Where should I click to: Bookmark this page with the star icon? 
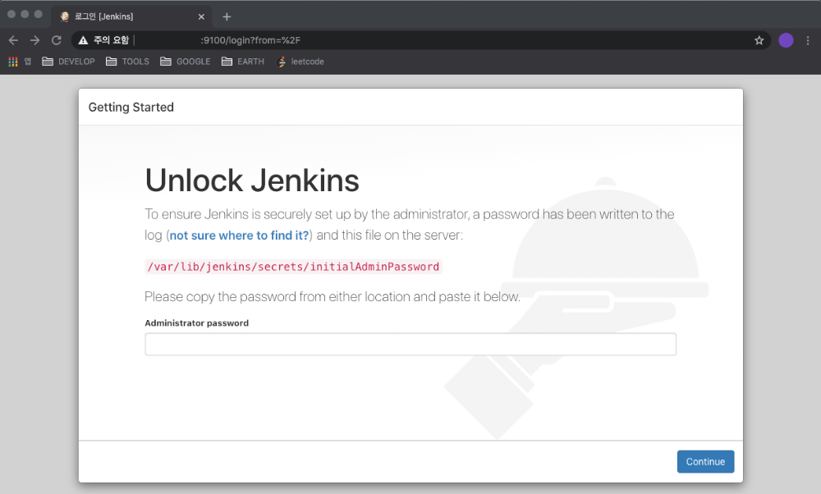click(x=759, y=40)
